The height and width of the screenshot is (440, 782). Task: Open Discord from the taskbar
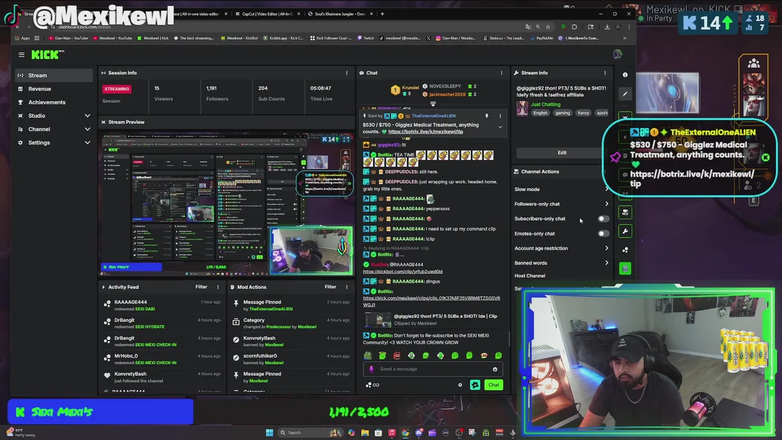(x=418, y=433)
